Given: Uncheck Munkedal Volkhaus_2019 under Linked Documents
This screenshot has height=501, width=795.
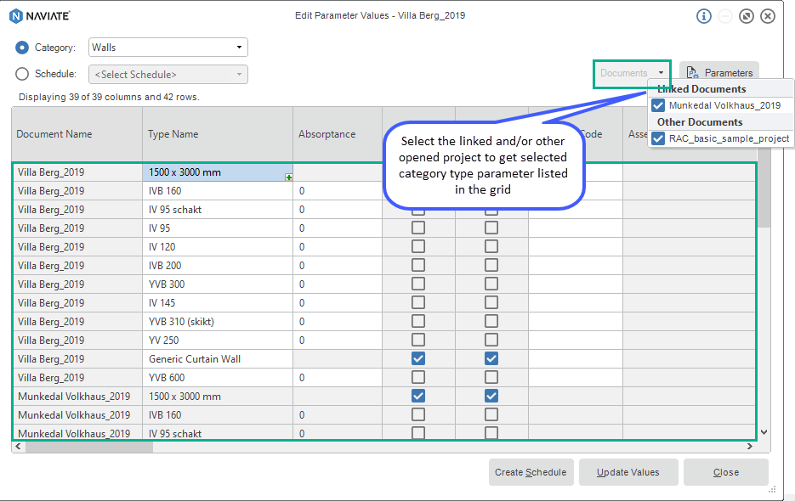Looking at the screenshot, I should pyautogui.click(x=657, y=104).
